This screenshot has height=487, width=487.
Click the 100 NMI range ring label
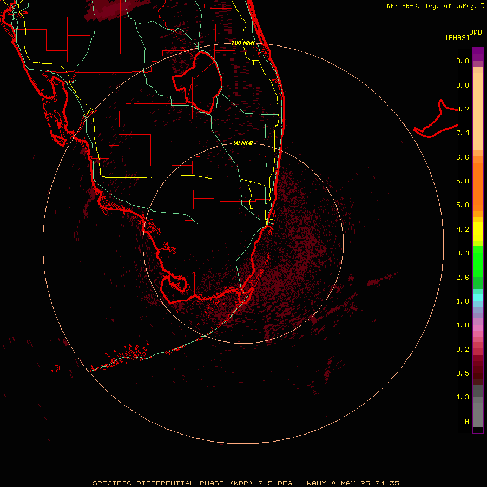point(243,43)
